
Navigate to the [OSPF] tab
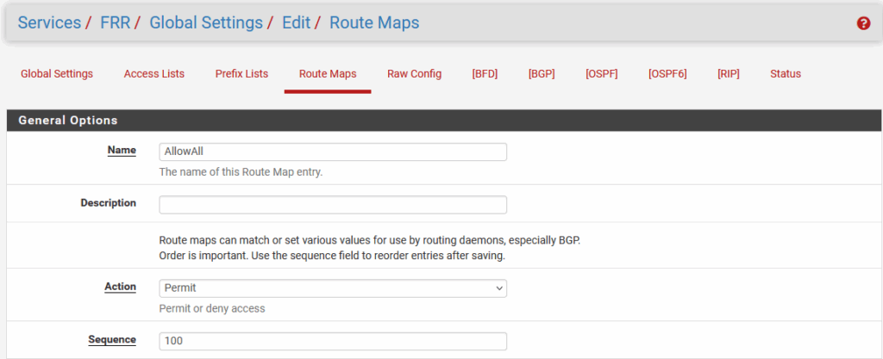[601, 74]
